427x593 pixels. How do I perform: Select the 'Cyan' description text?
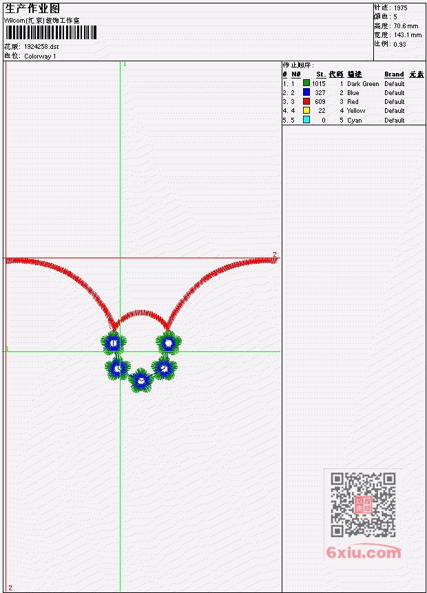coord(355,121)
